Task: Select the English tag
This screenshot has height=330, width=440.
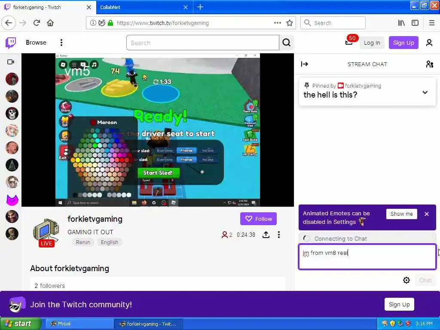Action: (x=110, y=242)
